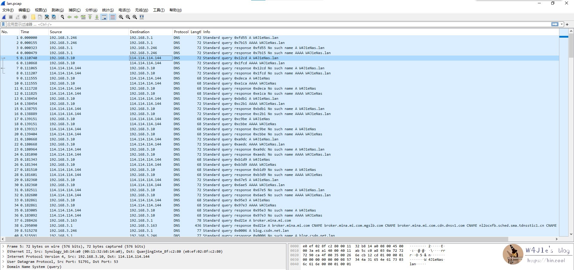Expand the User Datagram Protocol node
The width and height of the screenshot is (574, 270).
click(3, 262)
